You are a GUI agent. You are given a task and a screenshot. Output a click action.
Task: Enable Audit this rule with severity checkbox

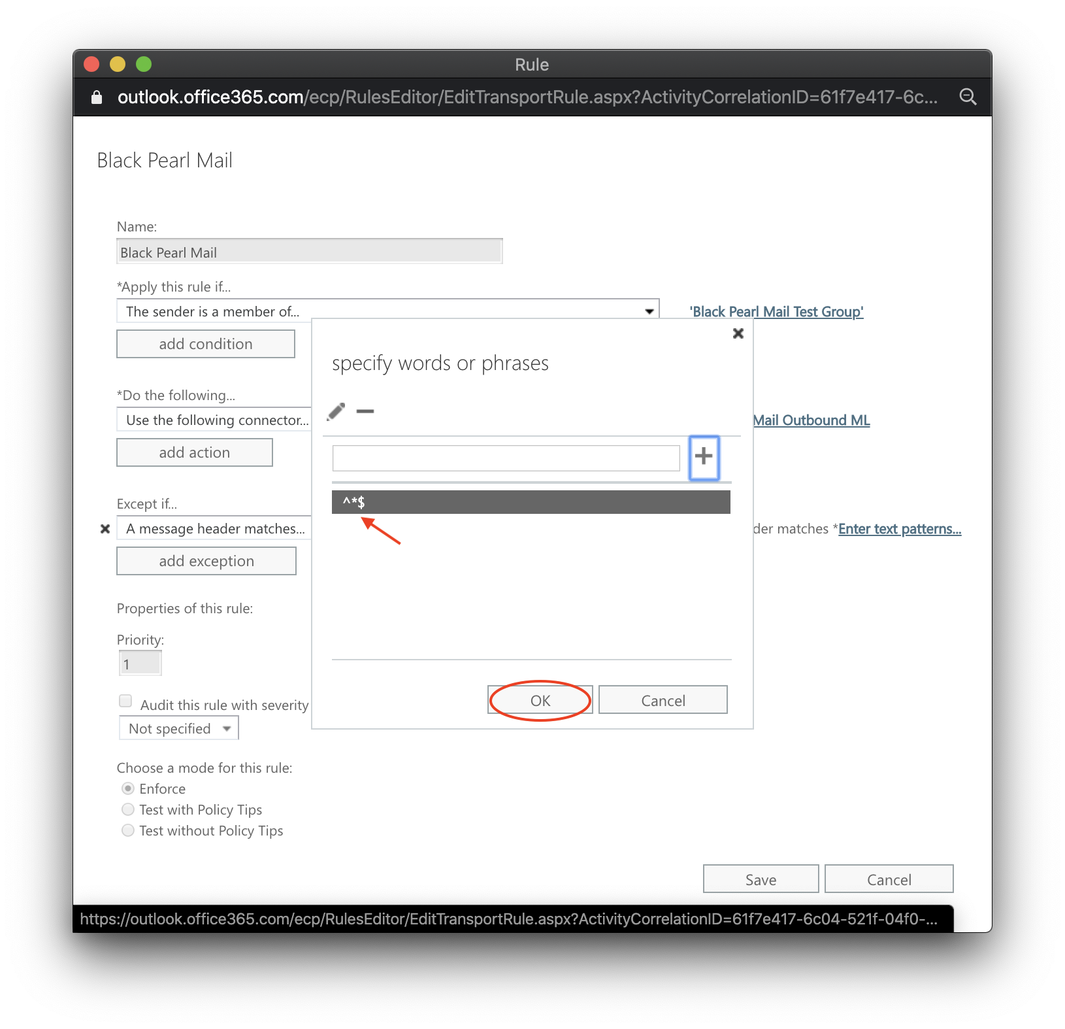point(125,701)
